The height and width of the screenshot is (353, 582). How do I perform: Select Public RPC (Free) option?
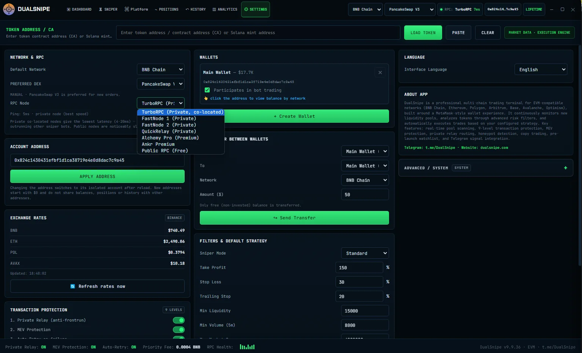181,151
